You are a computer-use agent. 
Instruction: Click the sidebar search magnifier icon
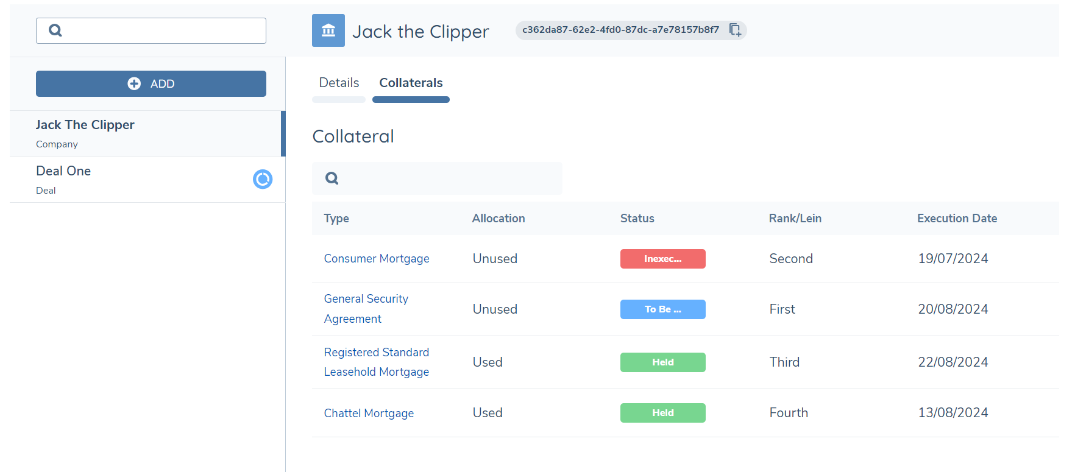pyautogui.click(x=55, y=30)
